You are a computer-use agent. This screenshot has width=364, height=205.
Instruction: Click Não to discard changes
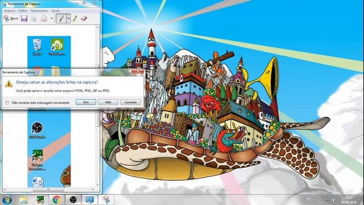click(x=108, y=102)
